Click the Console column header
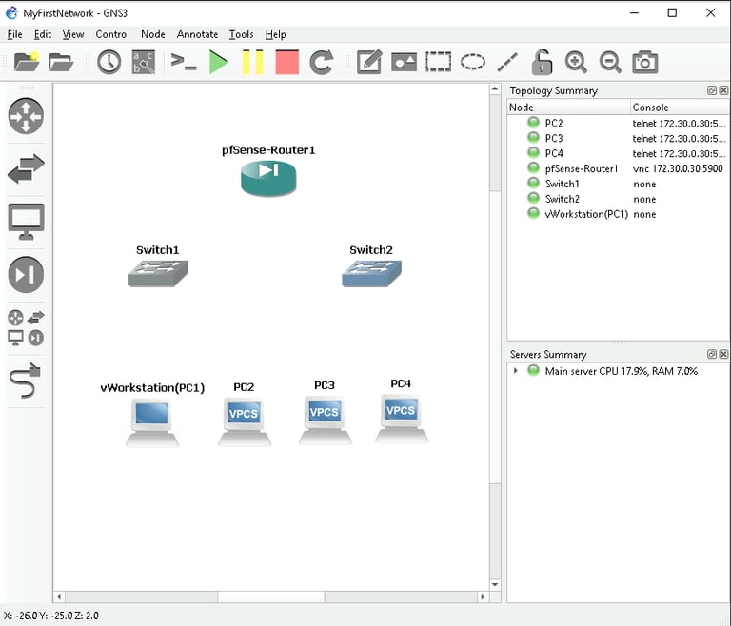The width and height of the screenshot is (731, 626). (681, 108)
